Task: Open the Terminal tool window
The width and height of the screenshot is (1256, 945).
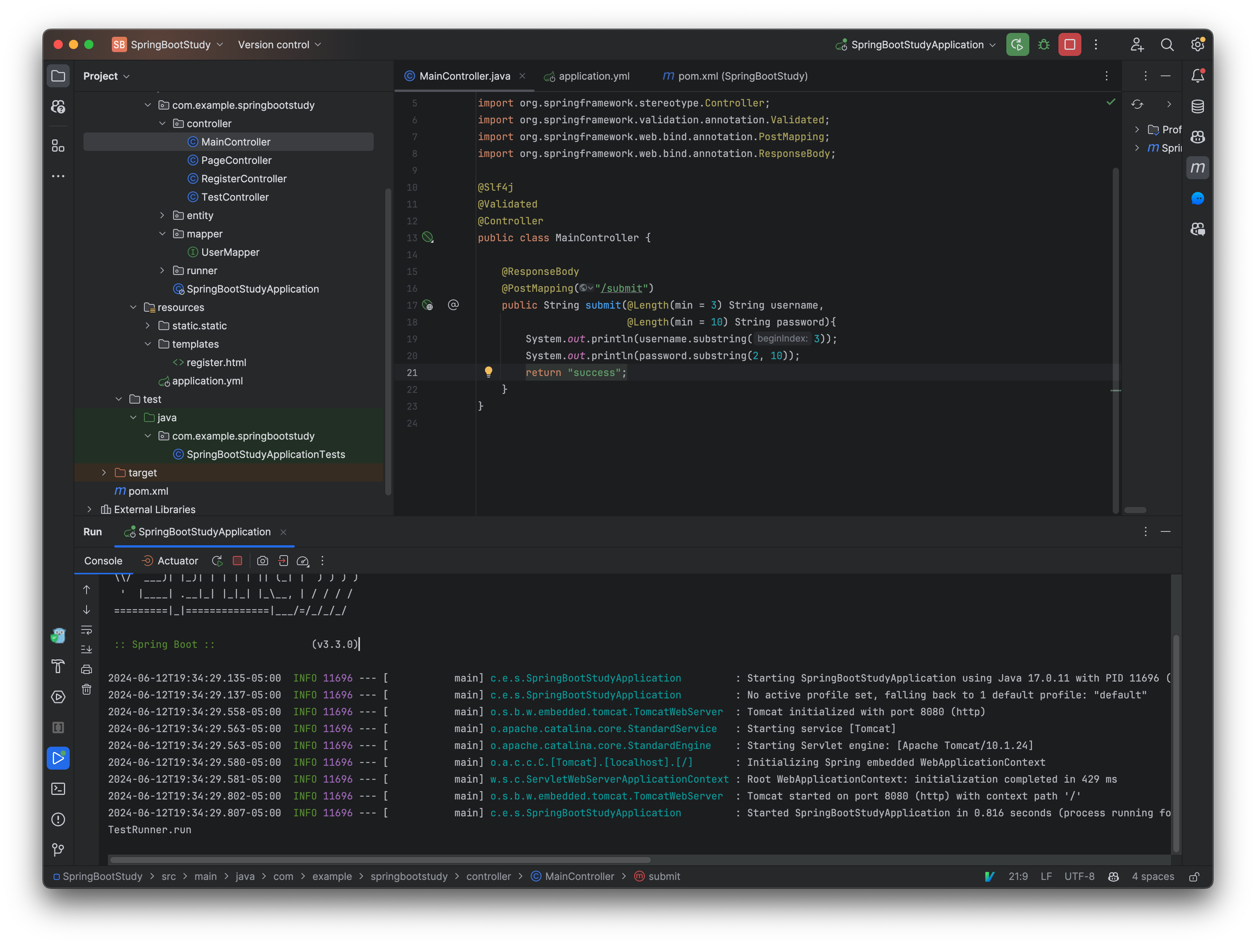Action: click(x=58, y=789)
